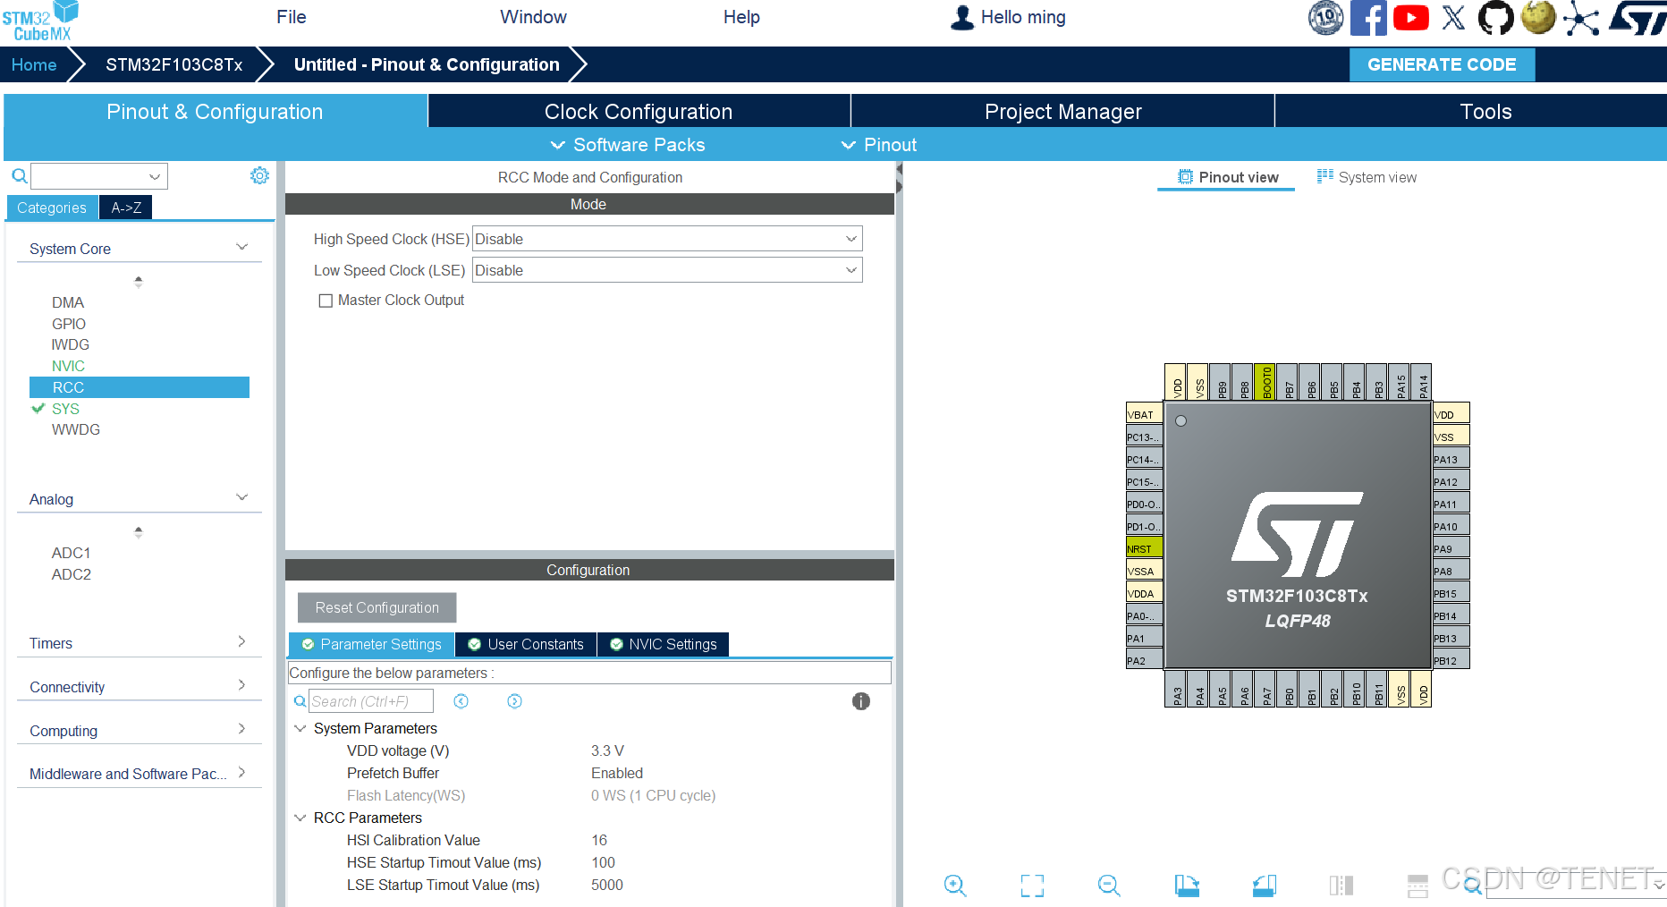This screenshot has height=907, width=1667.
Task: Click STM32F103C8Tx breadcrumb
Action: point(174,64)
